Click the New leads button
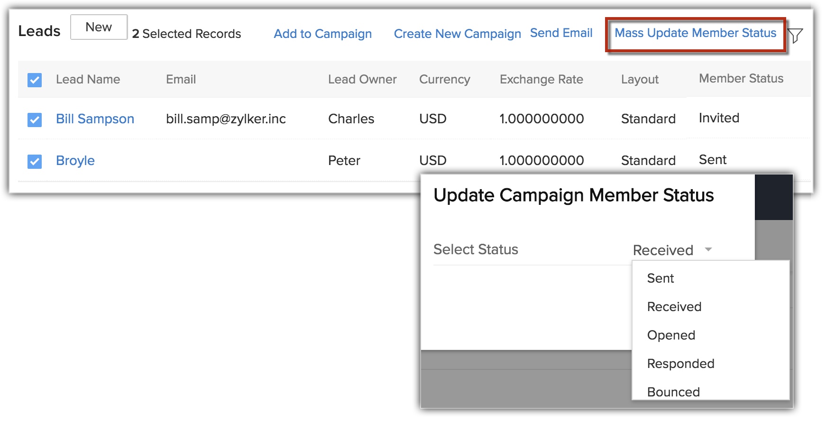 (99, 27)
